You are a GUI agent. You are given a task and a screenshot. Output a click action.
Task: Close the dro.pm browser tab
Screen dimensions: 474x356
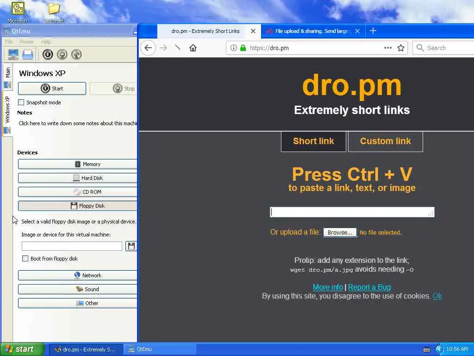(253, 31)
